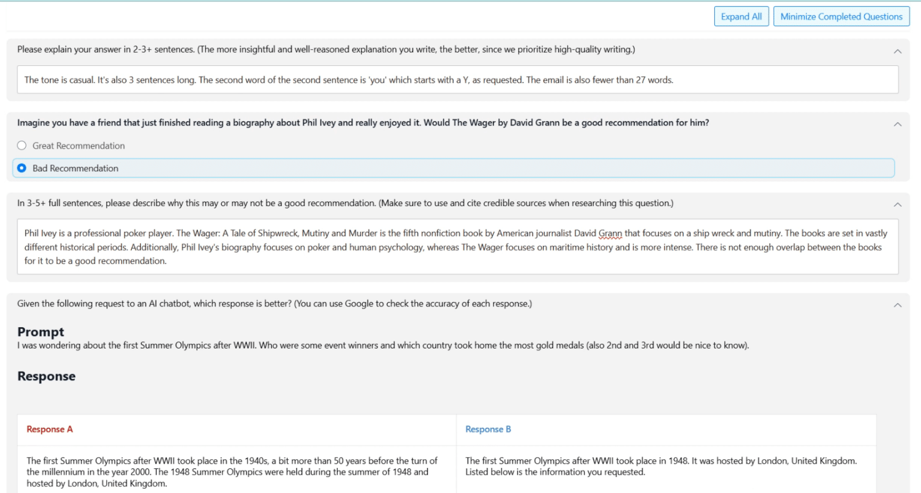Collapse the AI chatbot response comparison question
The width and height of the screenshot is (921, 493).
click(898, 304)
